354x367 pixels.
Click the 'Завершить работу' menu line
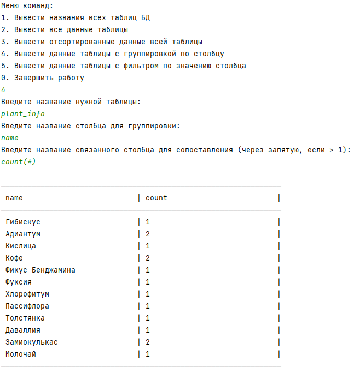point(43,78)
